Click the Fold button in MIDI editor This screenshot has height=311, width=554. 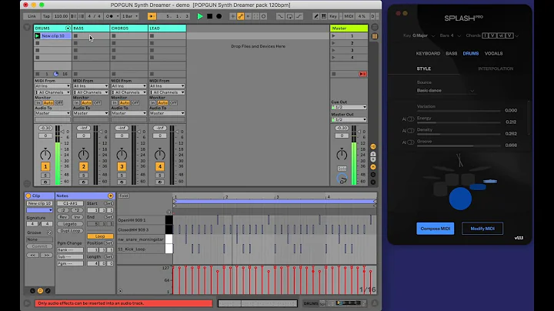123,196
